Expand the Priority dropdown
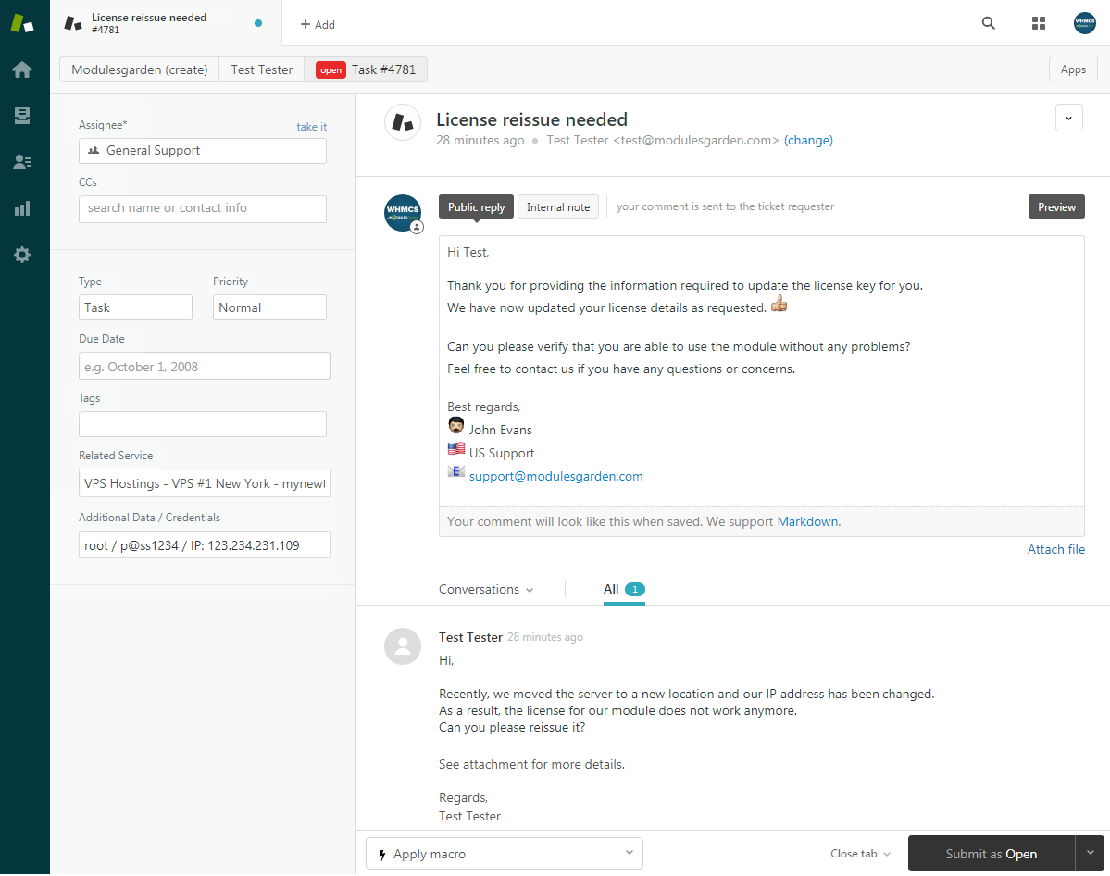Screen dimensions: 1110x876 pyautogui.click(x=269, y=307)
